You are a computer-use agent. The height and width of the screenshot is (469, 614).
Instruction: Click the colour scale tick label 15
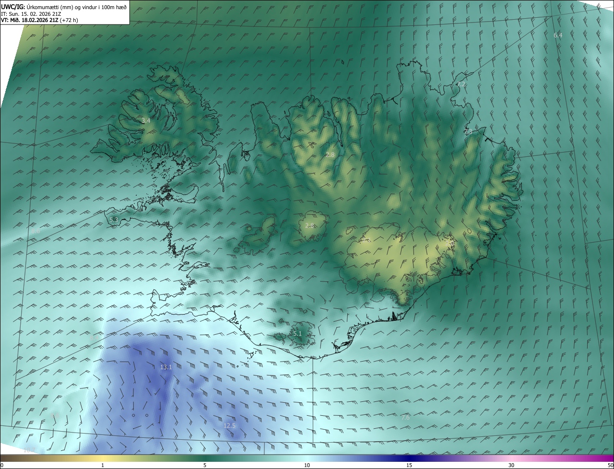pyautogui.click(x=409, y=465)
